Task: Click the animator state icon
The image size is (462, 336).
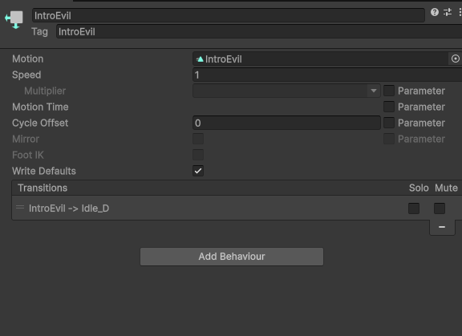Action: point(14,19)
